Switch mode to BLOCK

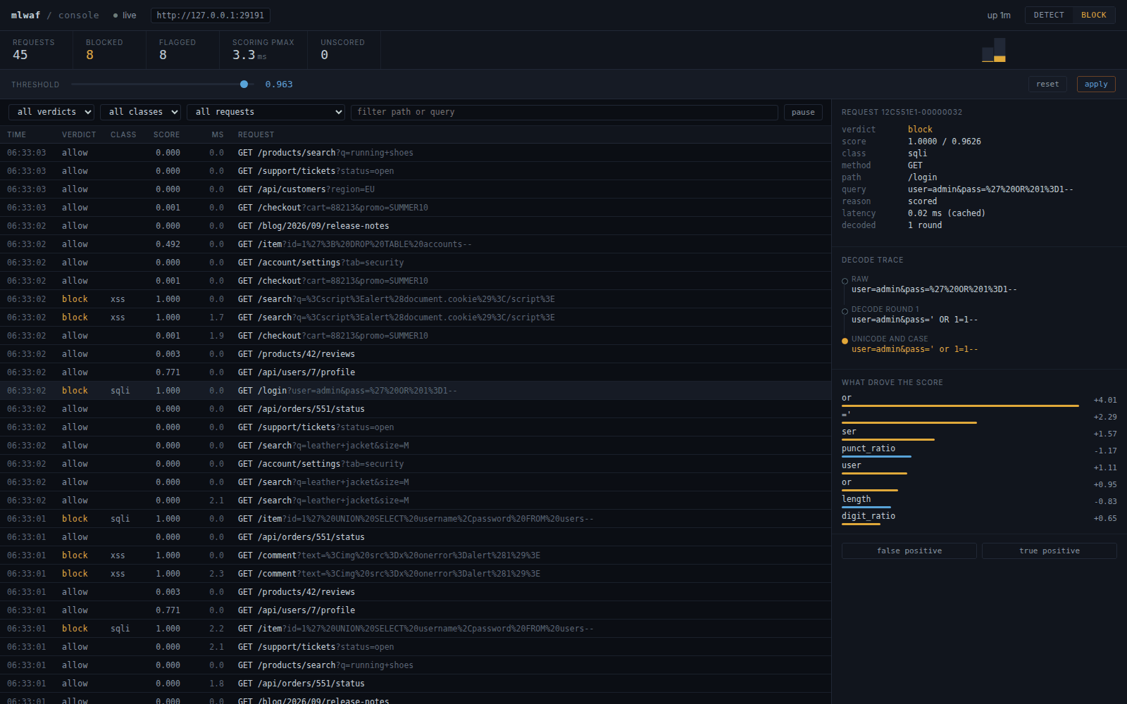point(1094,15)
